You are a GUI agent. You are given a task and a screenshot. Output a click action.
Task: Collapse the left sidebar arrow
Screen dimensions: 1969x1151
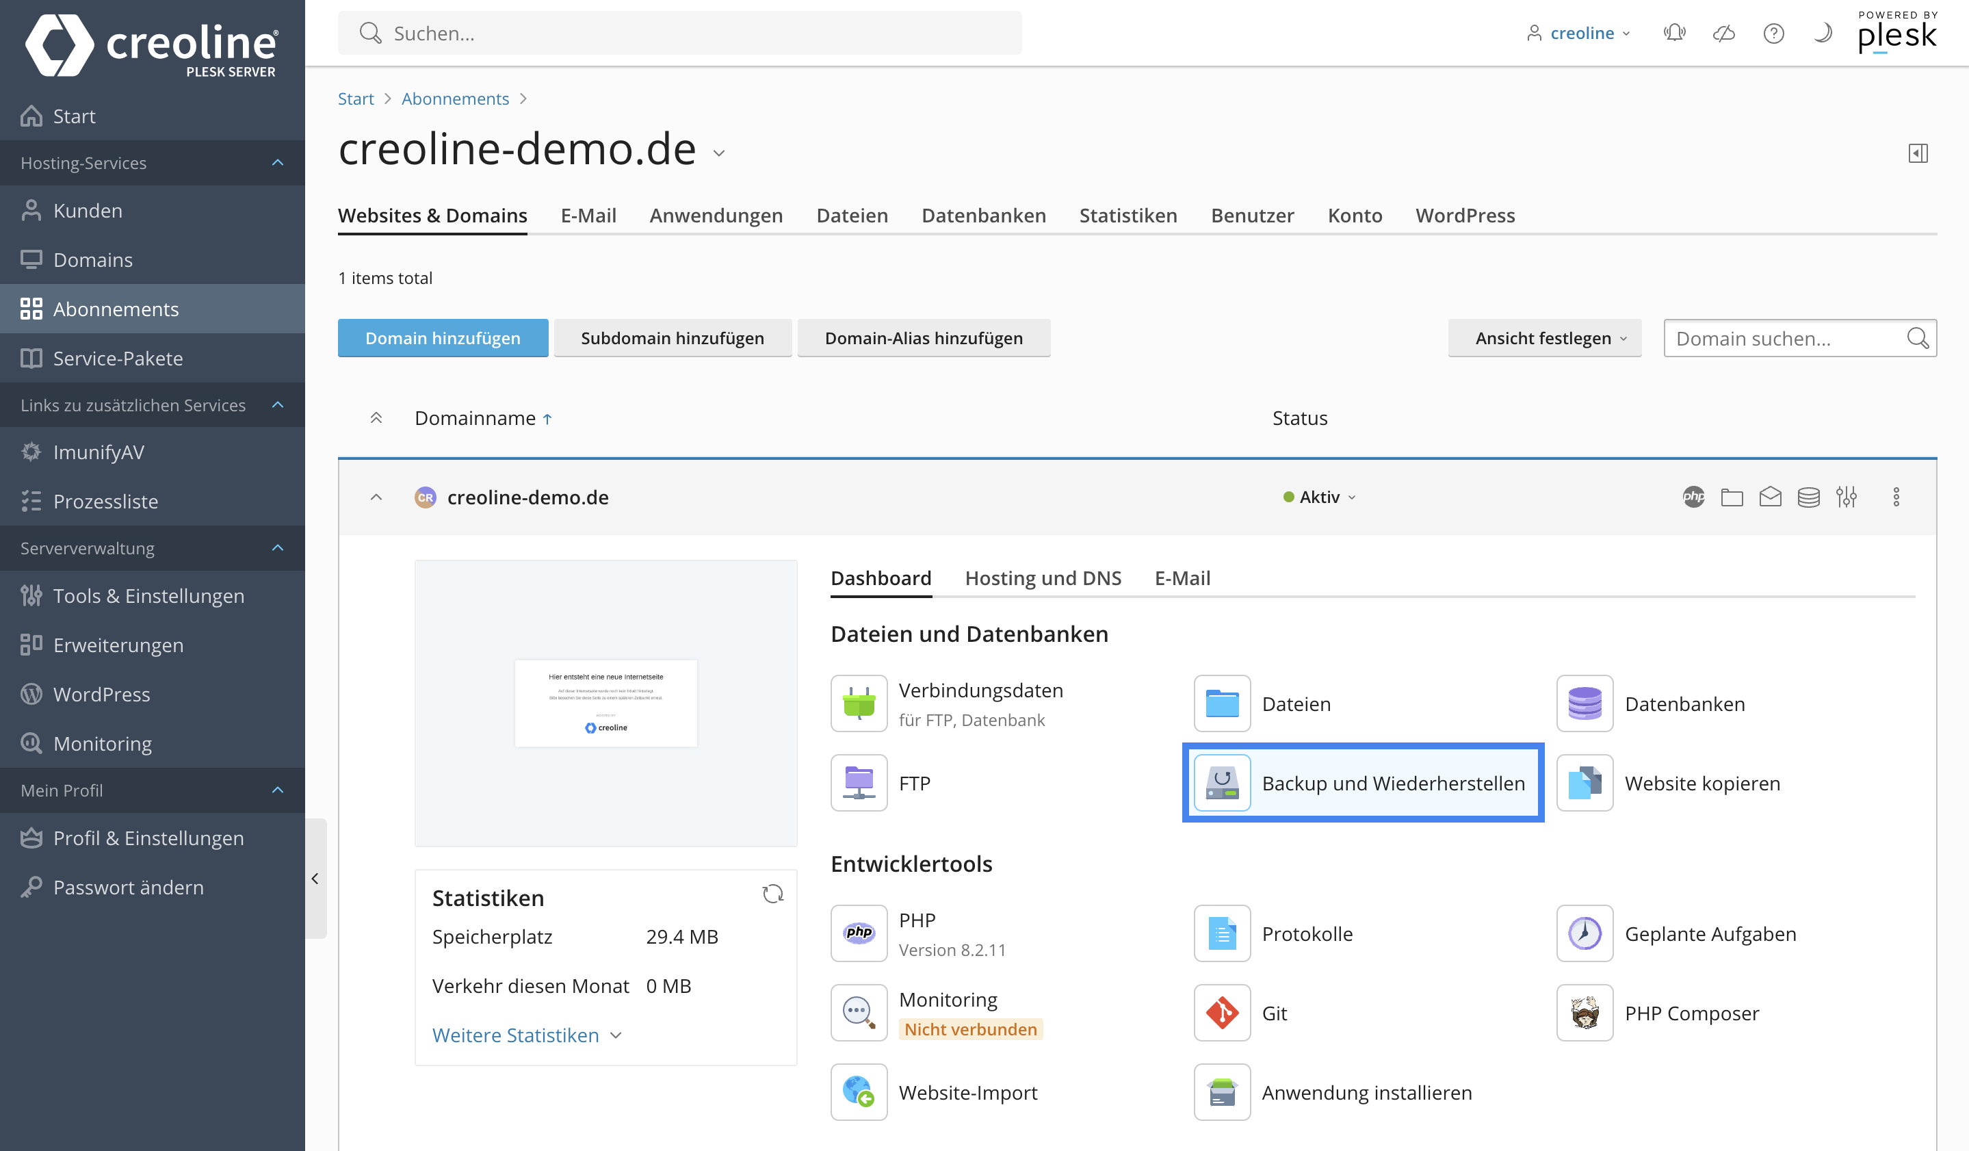coord(315,878)
